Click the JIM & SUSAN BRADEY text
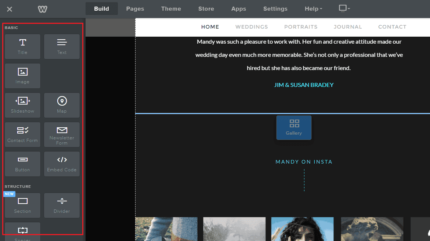Screen dimensions: 430x241 pyautogui.click(x=304, y=85)
